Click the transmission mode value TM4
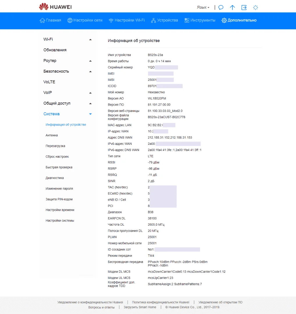Image resolution: width=296 pixels, height=314 pixels. 151,256
